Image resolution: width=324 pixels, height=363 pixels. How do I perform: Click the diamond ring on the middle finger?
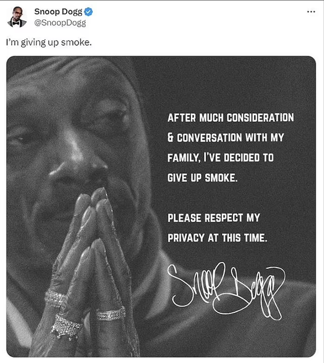click(111, 315)
